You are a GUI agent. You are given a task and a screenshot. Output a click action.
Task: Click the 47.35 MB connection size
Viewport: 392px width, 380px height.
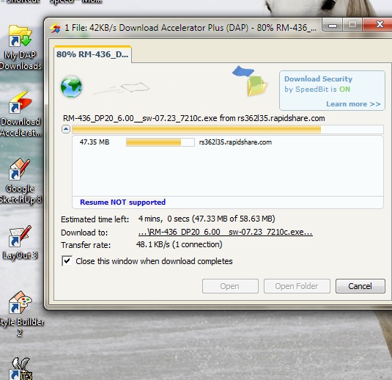(x=95, y=142)
